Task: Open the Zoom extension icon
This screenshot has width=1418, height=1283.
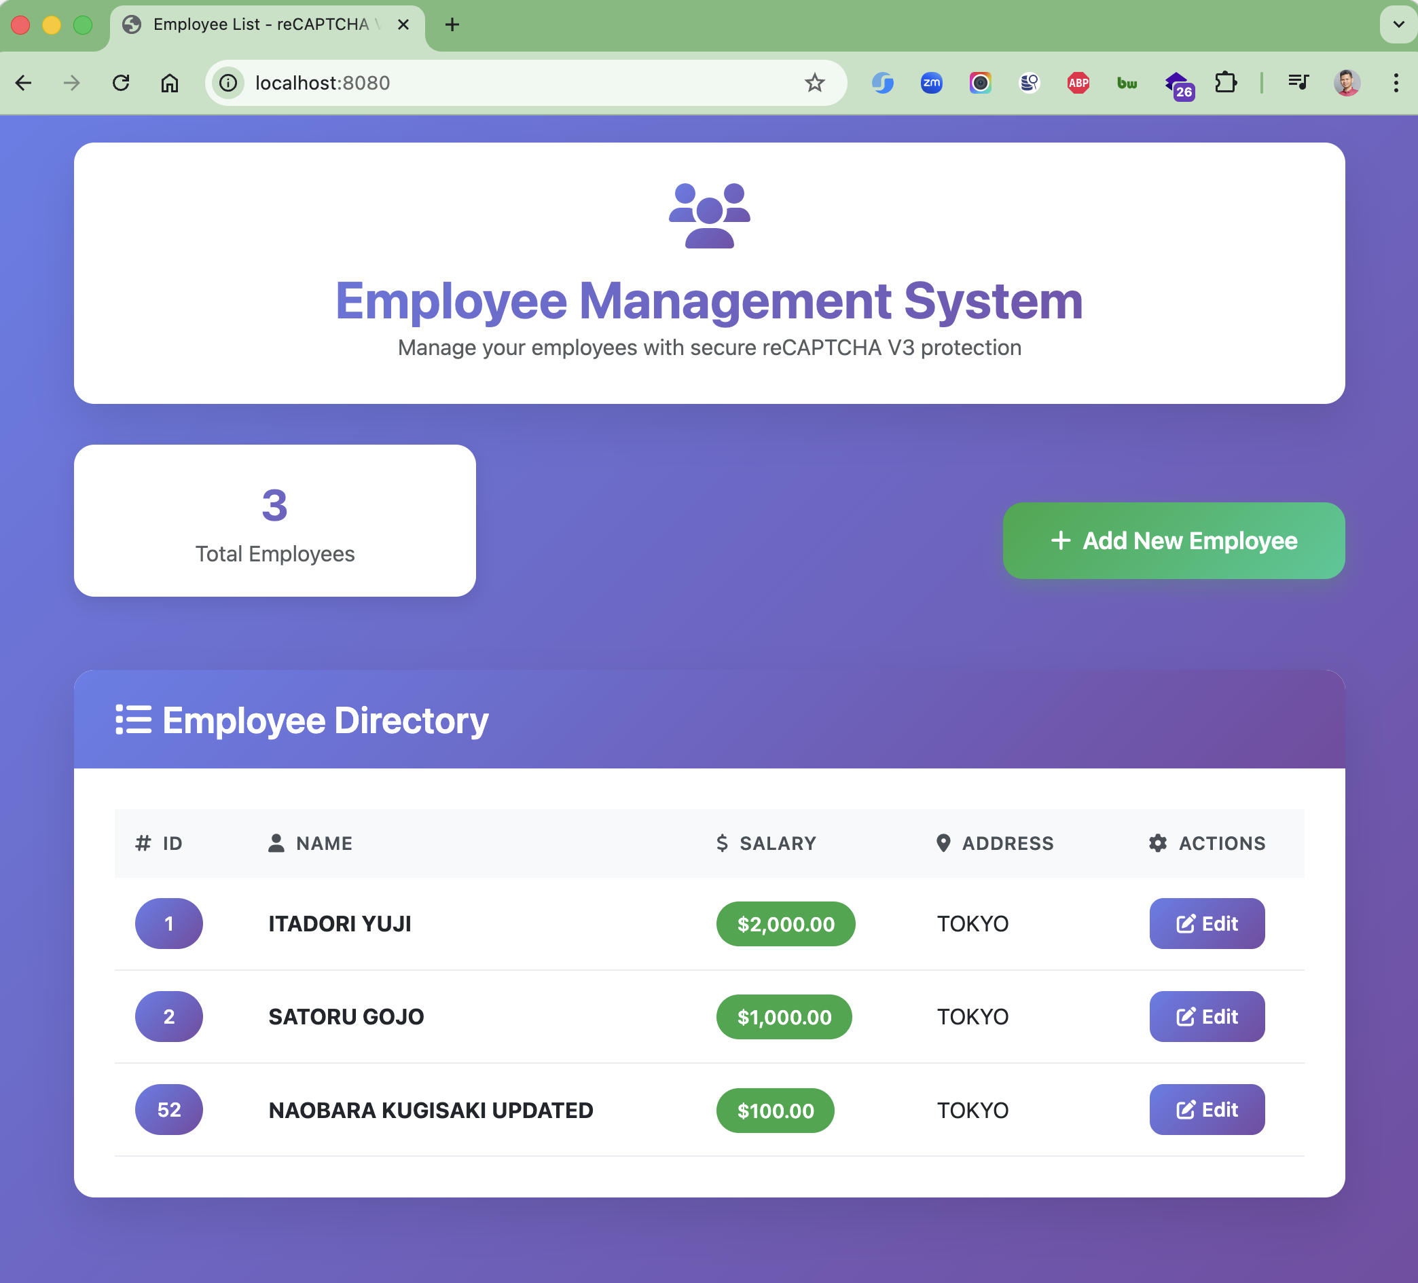Action: pos(931,83)
